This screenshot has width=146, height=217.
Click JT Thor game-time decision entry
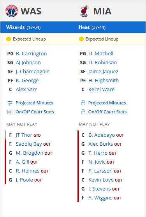(x=28, y=135)
